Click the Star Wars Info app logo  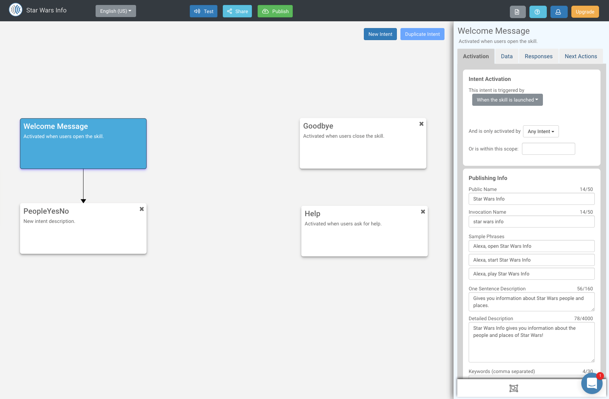point(16,10)
